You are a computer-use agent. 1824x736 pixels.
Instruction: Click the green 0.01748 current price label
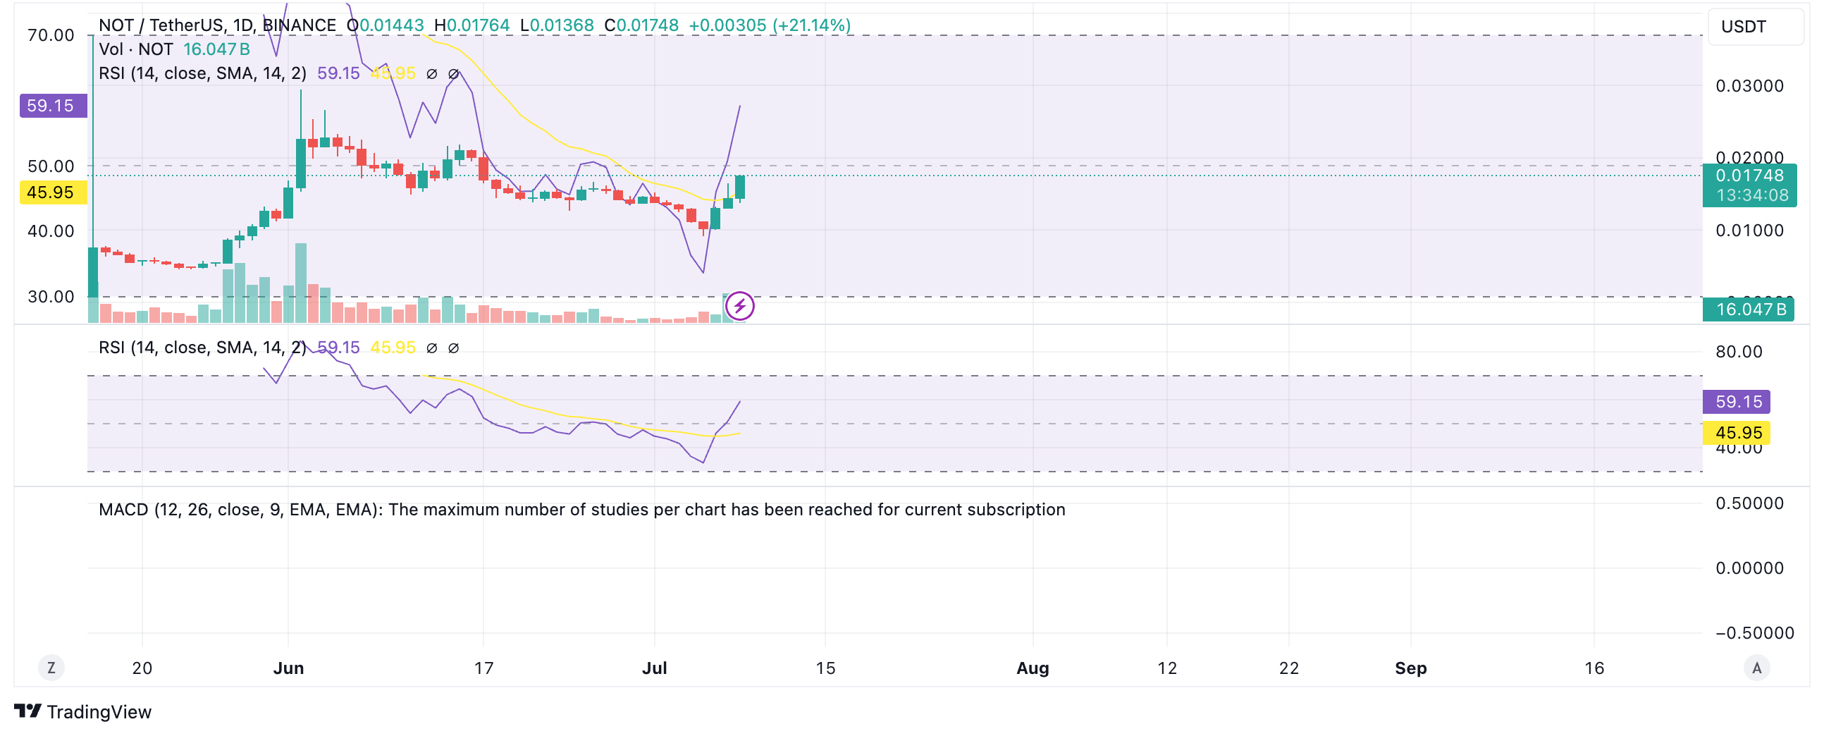1749,185
